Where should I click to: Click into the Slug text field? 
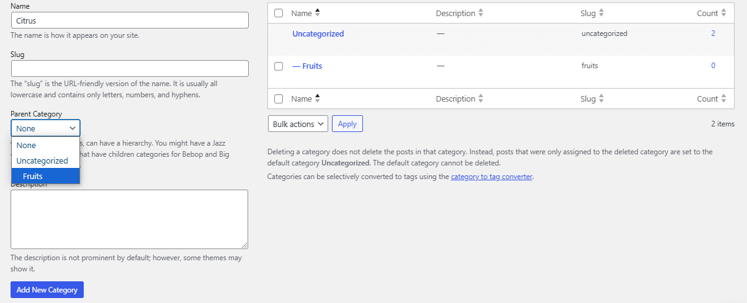pyautogui.click(x=130, y=68)
